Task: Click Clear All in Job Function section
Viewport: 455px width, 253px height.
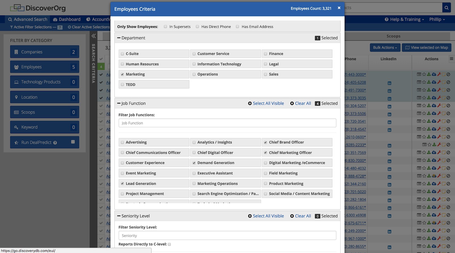Action: pos(301,103)
